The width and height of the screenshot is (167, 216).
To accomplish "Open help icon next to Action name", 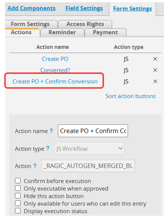I will coord(51,131).
